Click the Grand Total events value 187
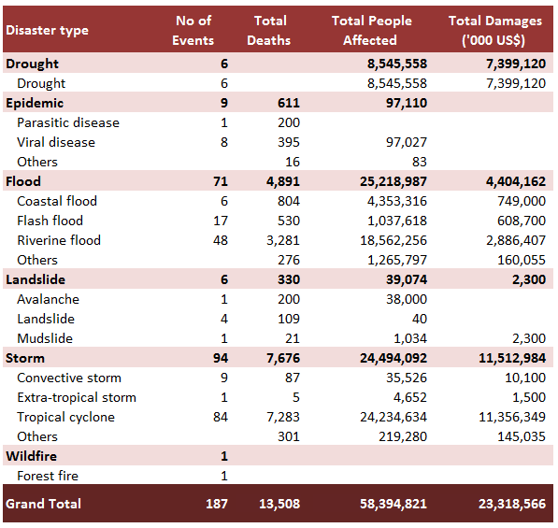The height and width of the screenshot is (528, 558). (x=216, y=504)
